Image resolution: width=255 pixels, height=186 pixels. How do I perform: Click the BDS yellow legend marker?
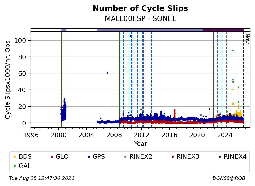[15, 157]
